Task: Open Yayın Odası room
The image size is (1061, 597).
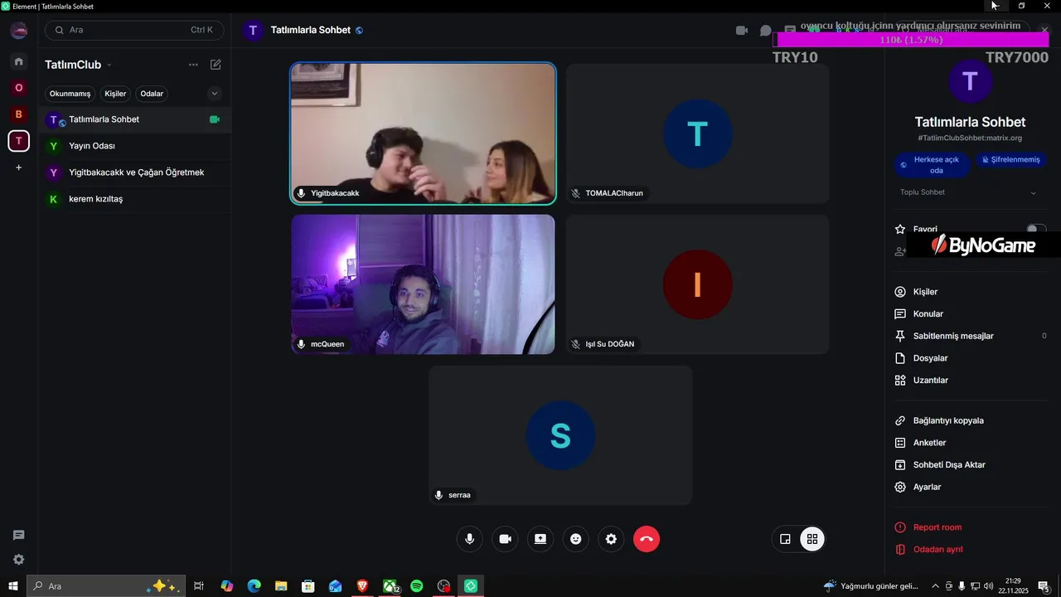Action: tap(134, 146)
